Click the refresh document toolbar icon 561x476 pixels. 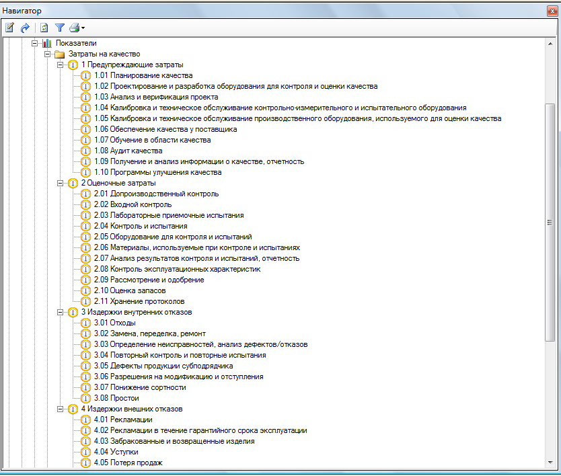(44, 28)
